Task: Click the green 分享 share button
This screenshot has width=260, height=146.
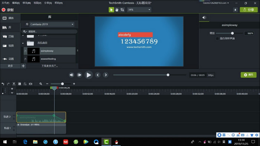Action: [x=249, y=10]
